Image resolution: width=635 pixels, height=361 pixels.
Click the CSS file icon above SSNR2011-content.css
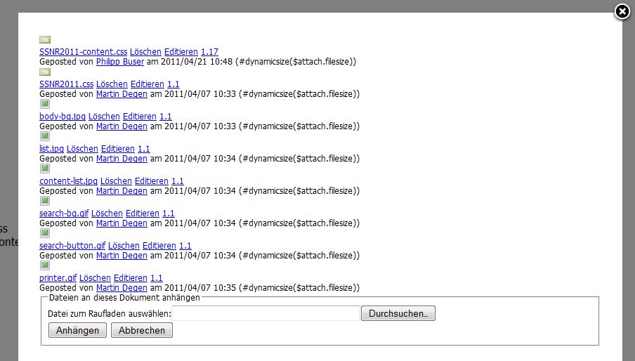[x=44, y=40]
